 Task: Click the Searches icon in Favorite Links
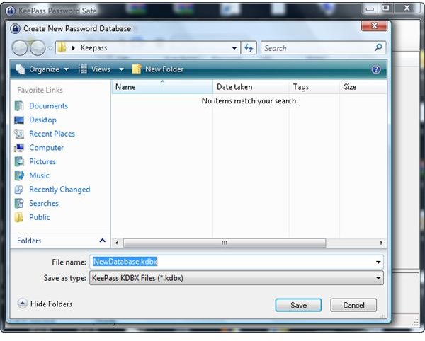[x=19, y=203]
